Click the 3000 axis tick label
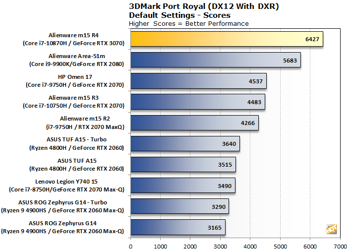Screen dimensions: 351x251 coord(220,247)
